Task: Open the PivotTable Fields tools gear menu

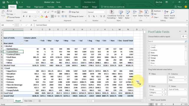Action: pos(184,37)
